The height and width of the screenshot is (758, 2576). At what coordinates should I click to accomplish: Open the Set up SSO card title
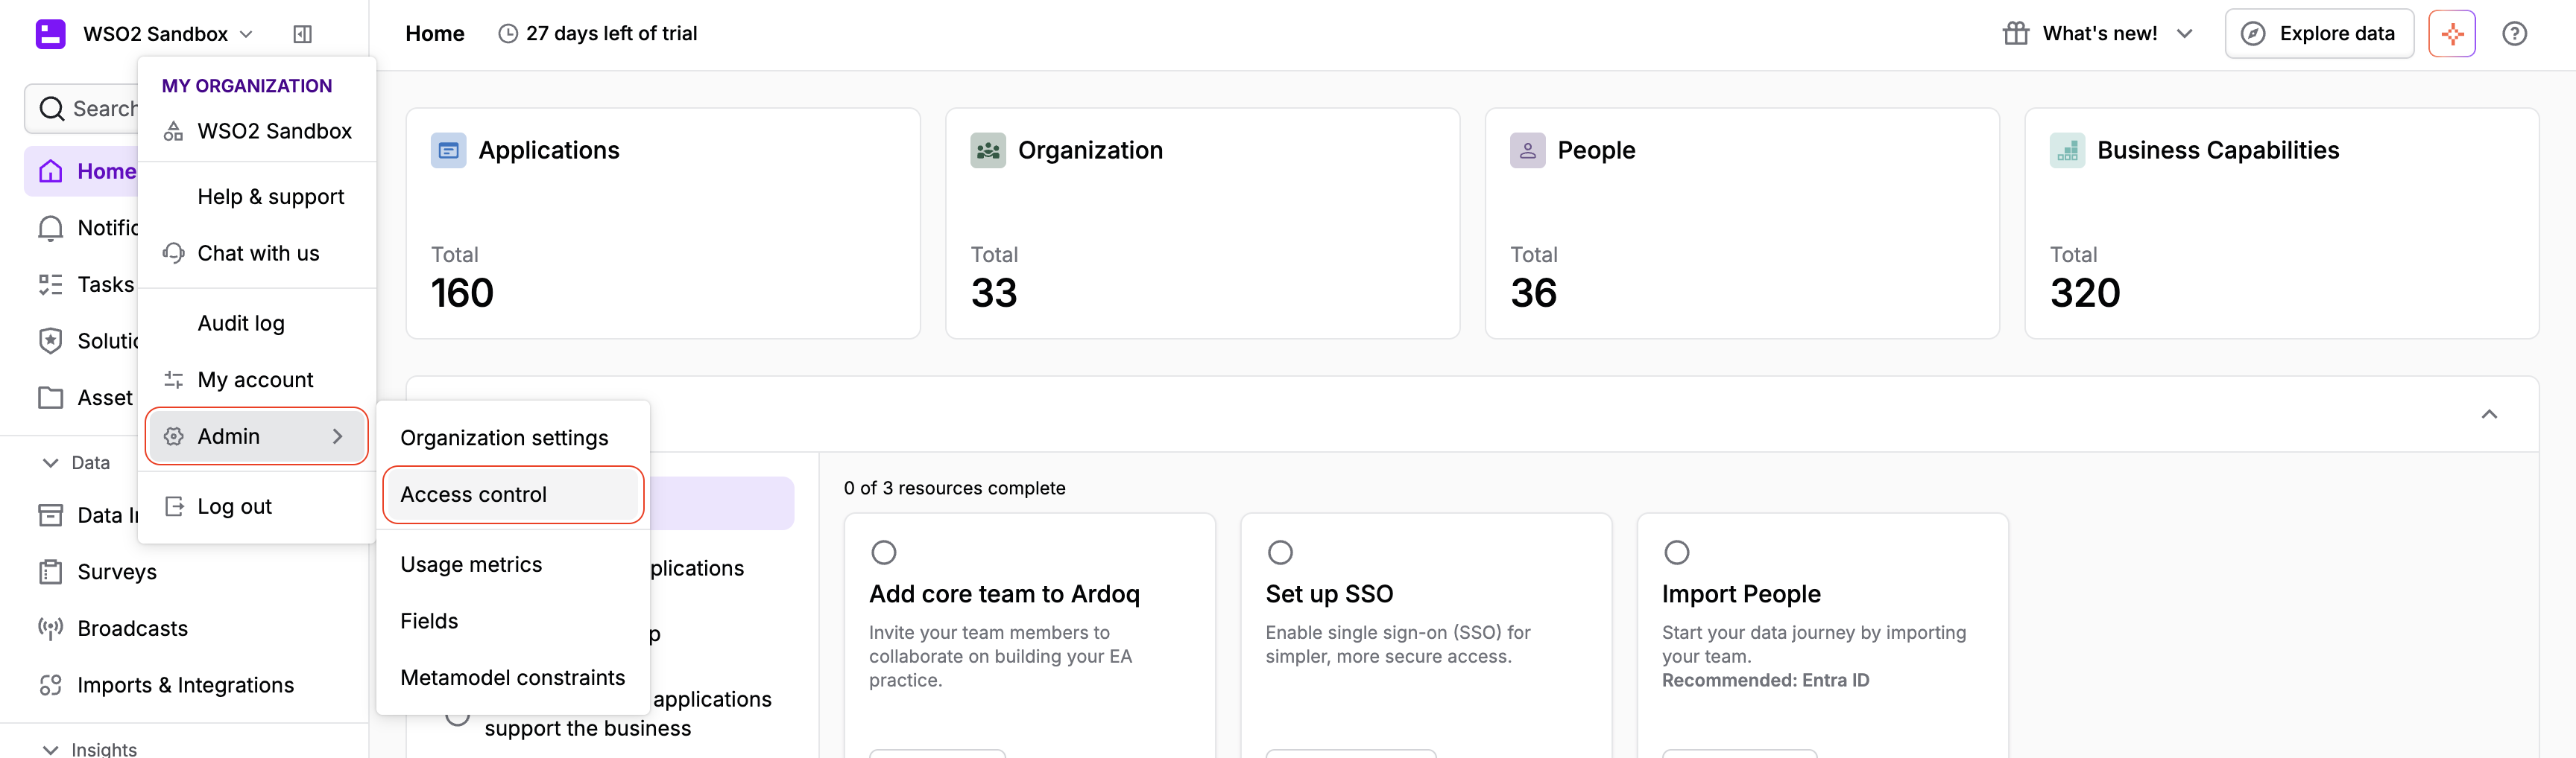coord(1329,594)
